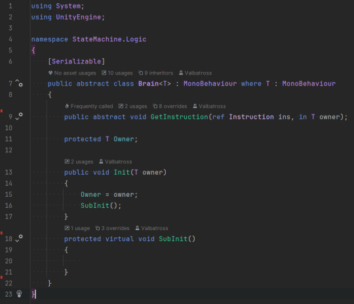Click the class name 'Brain' on line 7
The height and width of the screenshot is (304, 354).
148,84
